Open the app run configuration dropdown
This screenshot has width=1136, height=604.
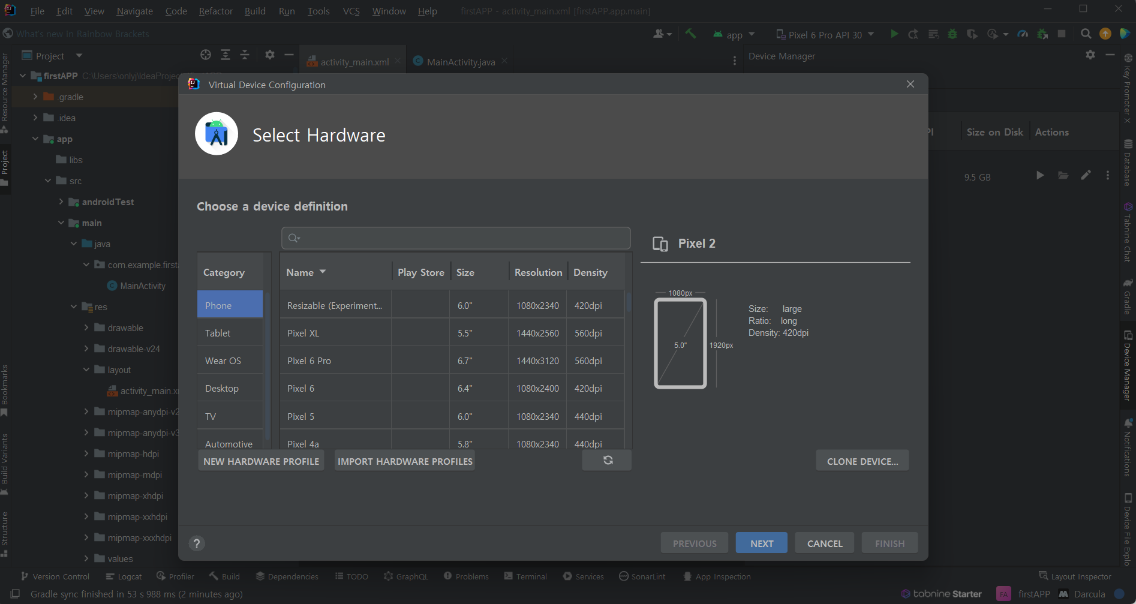click(x=734, y=35)
